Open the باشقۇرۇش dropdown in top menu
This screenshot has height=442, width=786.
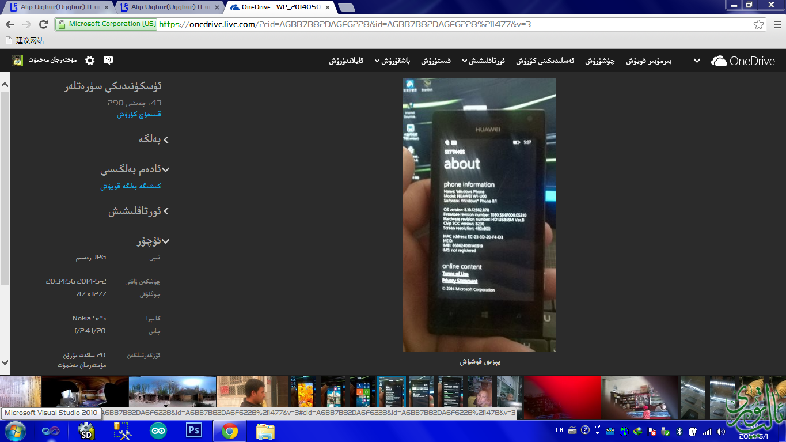[392, 61]
